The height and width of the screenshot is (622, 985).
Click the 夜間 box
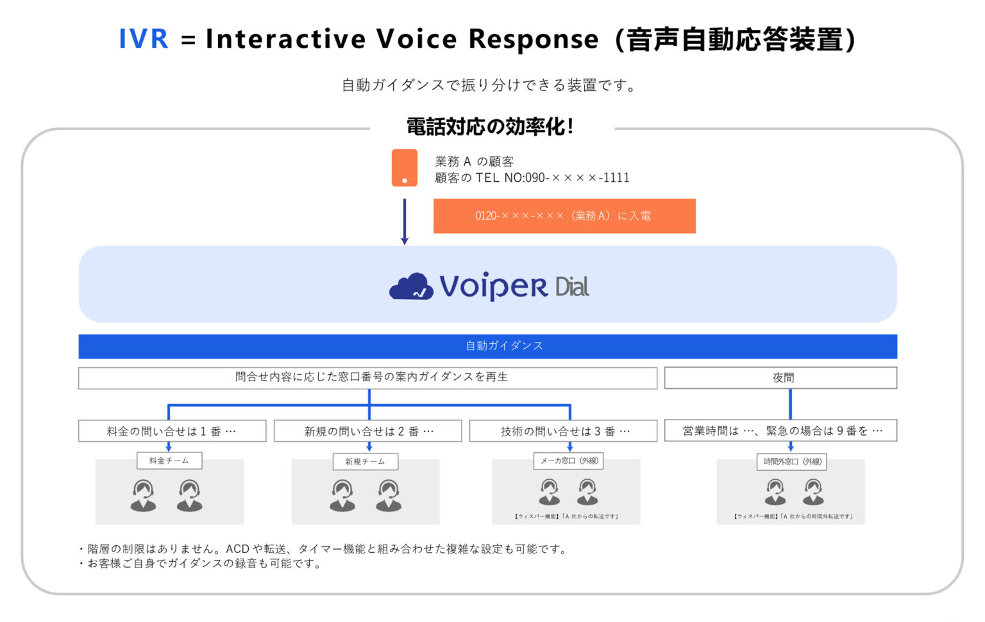(x=780, y=378)
